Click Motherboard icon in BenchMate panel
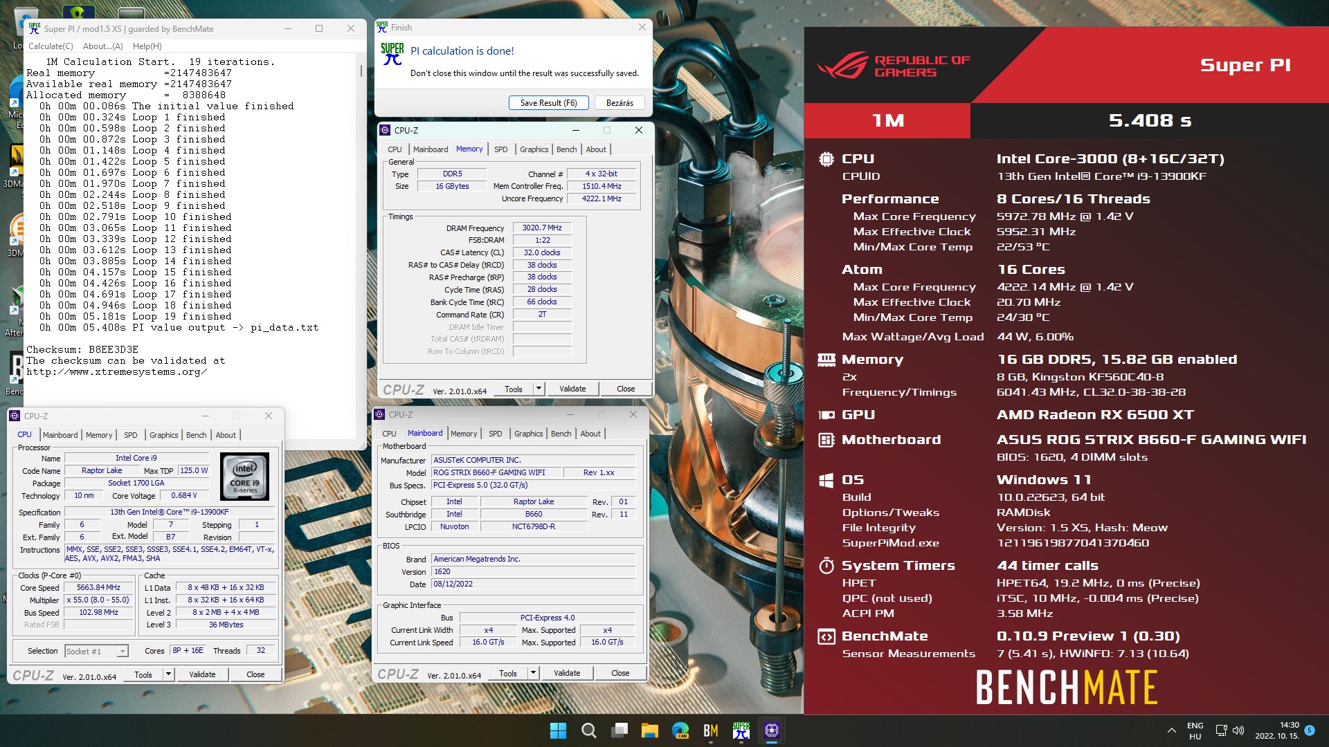This screenshot has height=747, width=1329. pyautogui.click(x=826, y=440)
